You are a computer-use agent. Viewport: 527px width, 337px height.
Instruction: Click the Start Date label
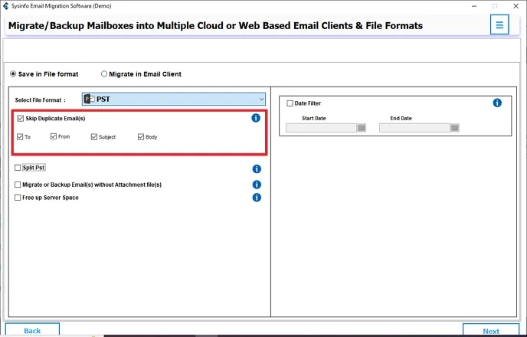point(314,118)
